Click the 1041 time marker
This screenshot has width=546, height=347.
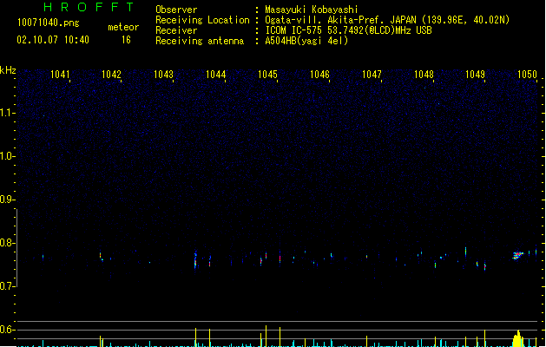point(60,75)
